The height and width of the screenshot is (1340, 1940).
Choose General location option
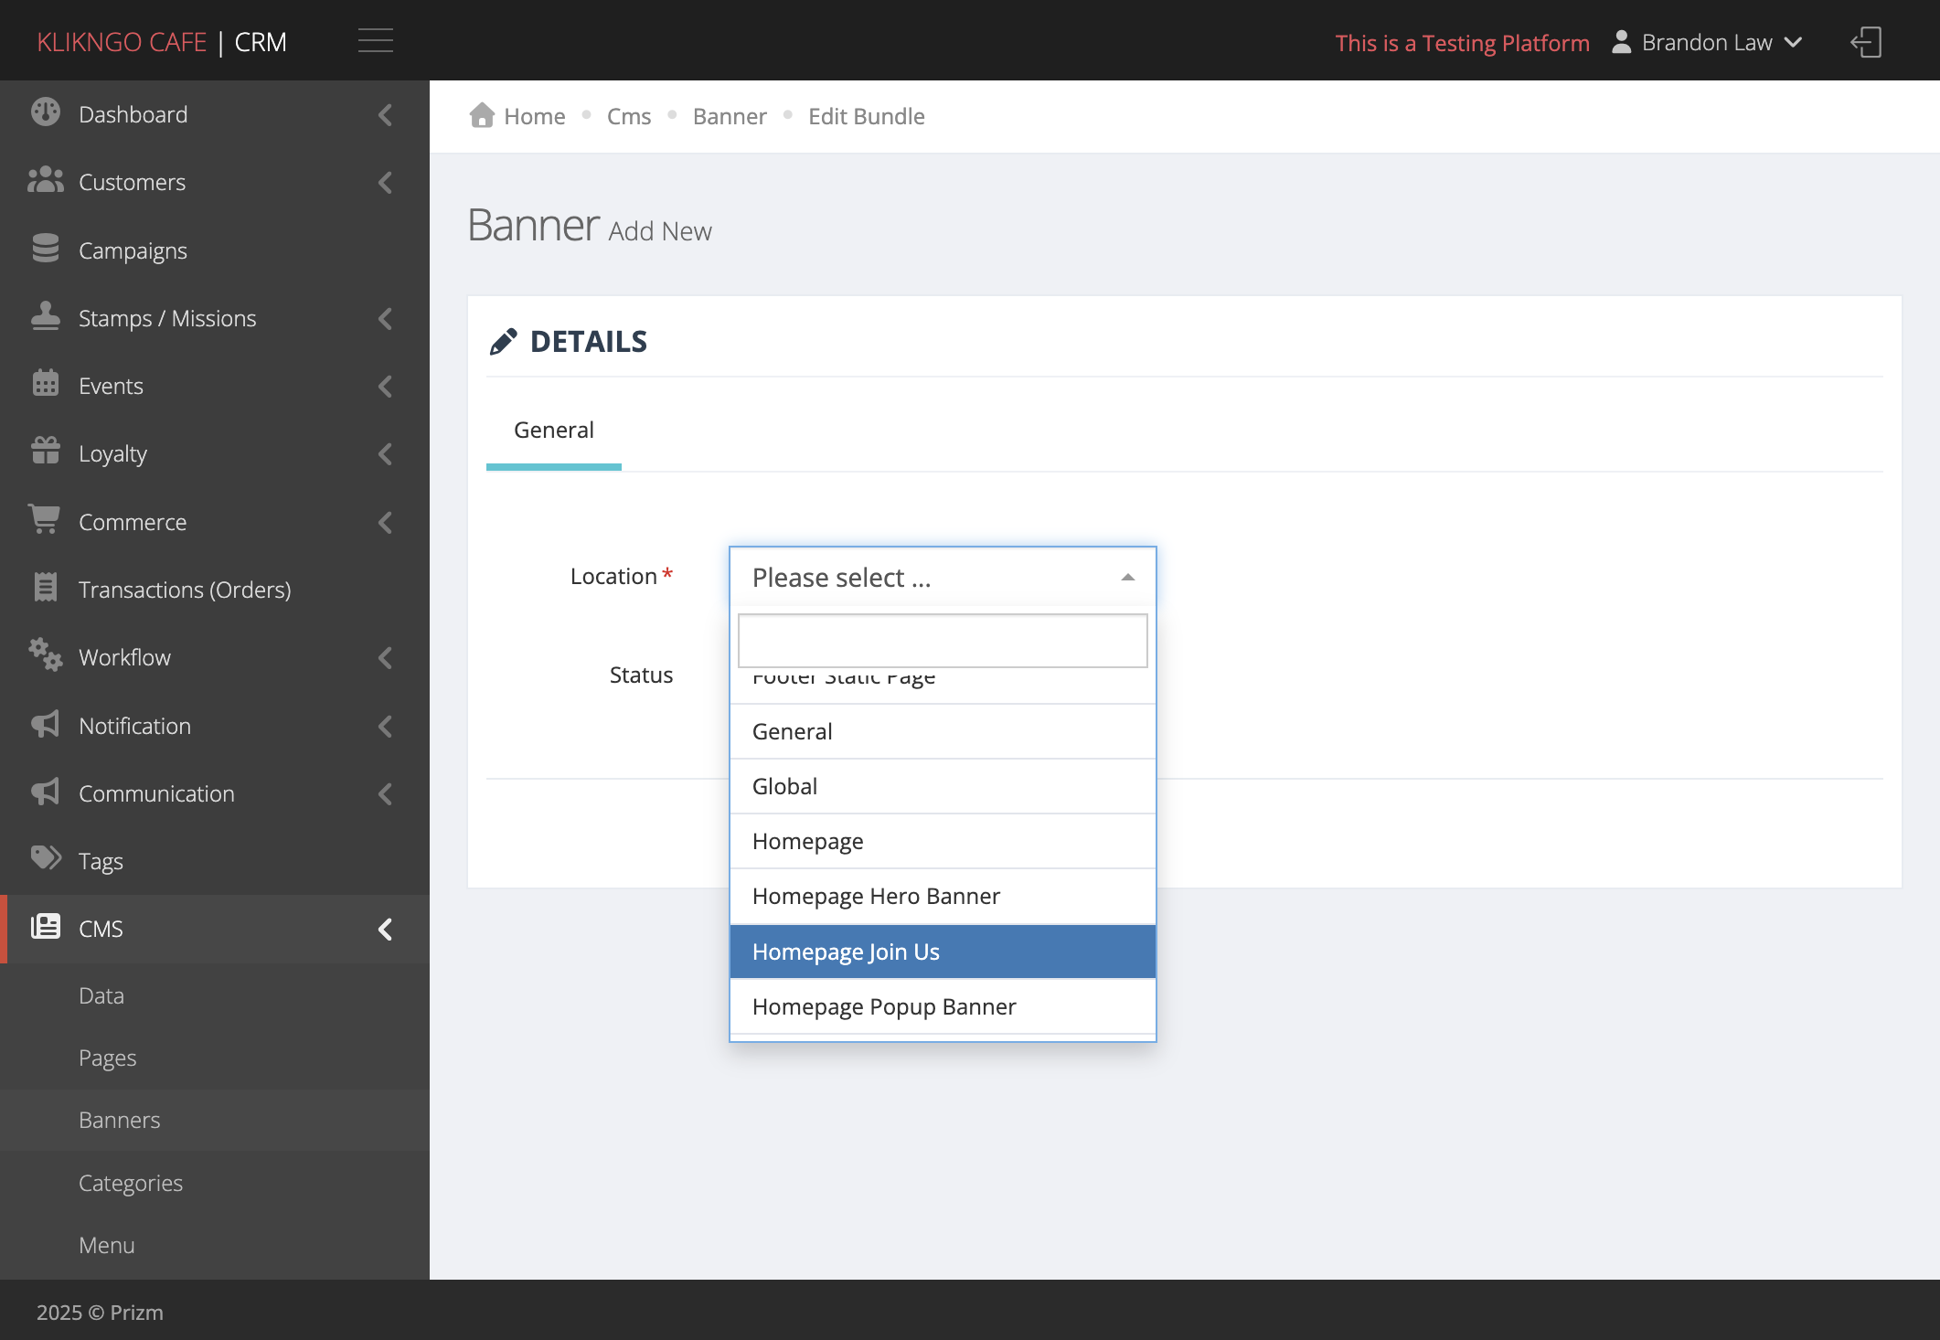[x=943, y=731]
